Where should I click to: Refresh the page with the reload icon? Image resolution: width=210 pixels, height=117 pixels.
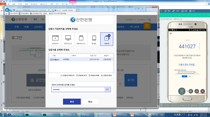pyautogui.click(x=52, y=10)
